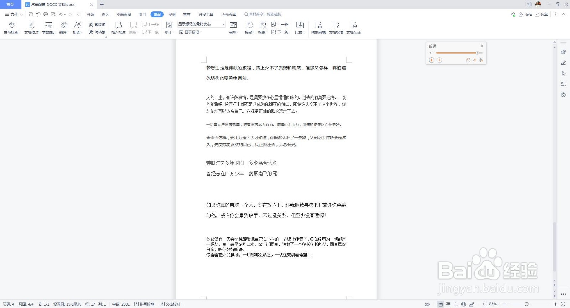Screen dimensions: 570x308
Task: Toggle 文档校对 in the status bar
Action: [x=170, y=304]
